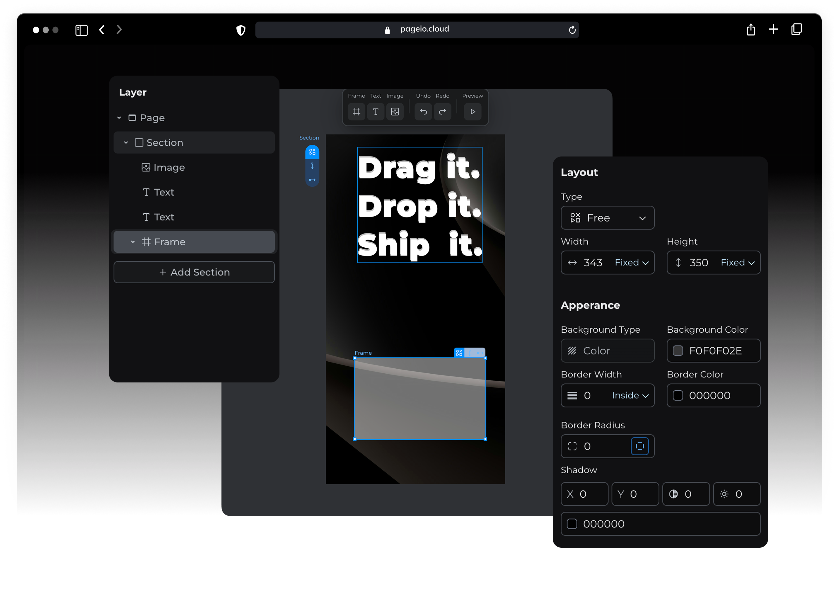The height and width of the screenshot is (604, 834).
Task: Click the shadow color swatch at bottom
Action: point(572,524)
